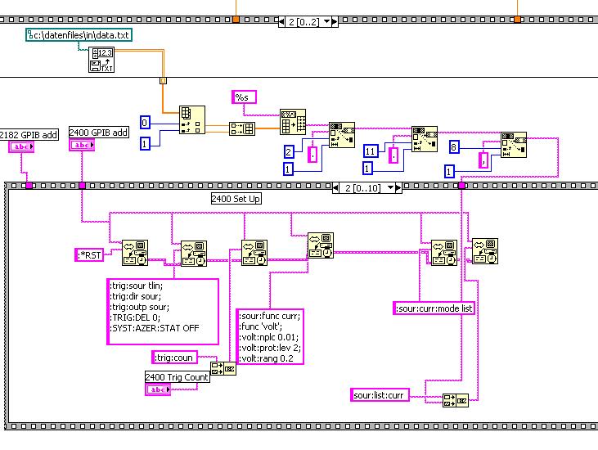Click the :trig:sour tlin; command block
Screen dimensions: 598x450
tap(163, 312)
